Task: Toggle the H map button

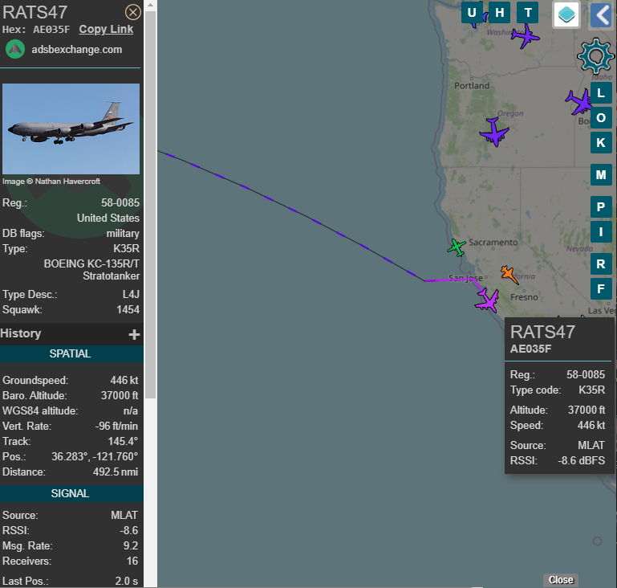Action: click(499, 13)
